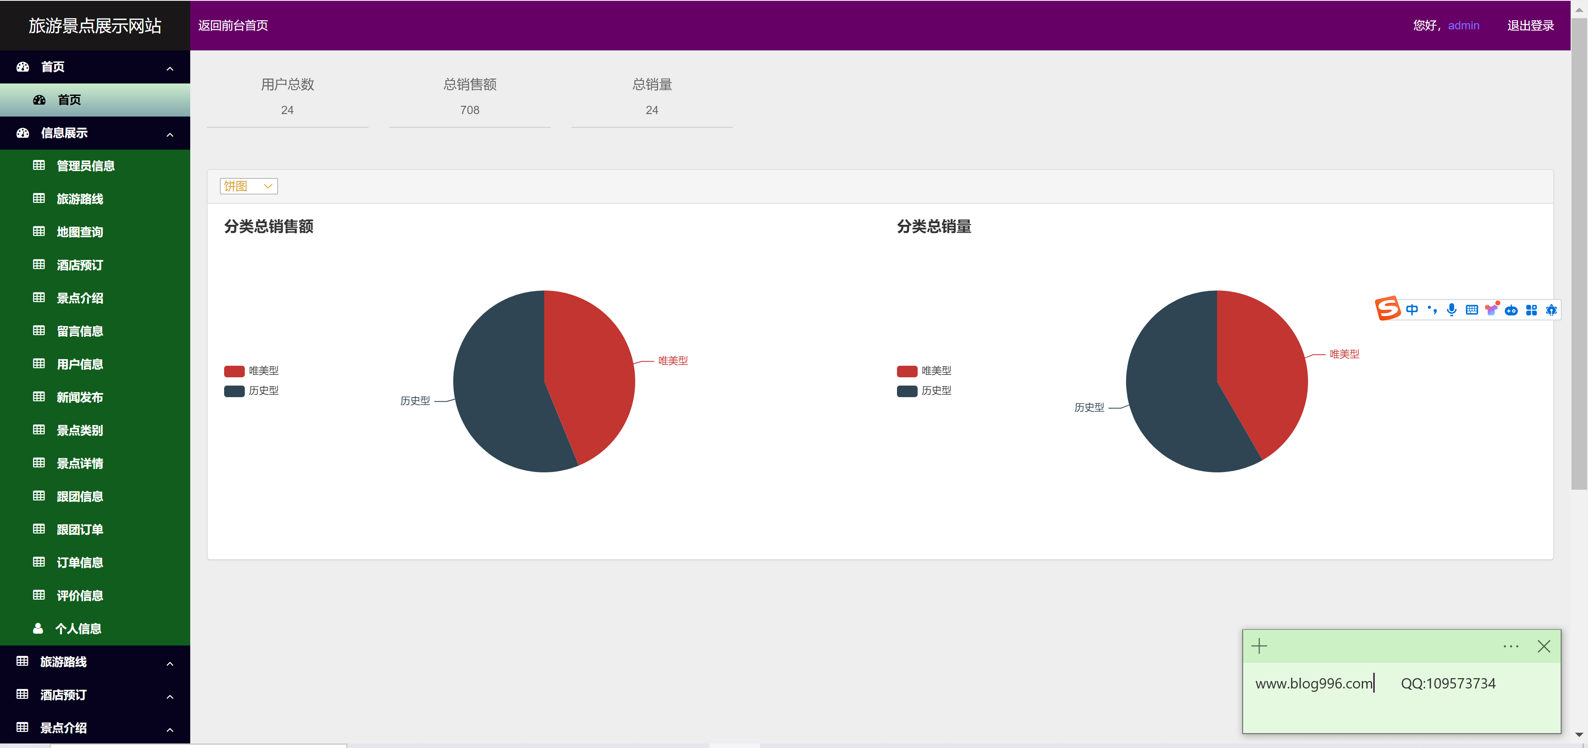Select 管理员信息 in the sidebar
The height and width of the screenshot is (748, 1588).
tap(86, 165)
